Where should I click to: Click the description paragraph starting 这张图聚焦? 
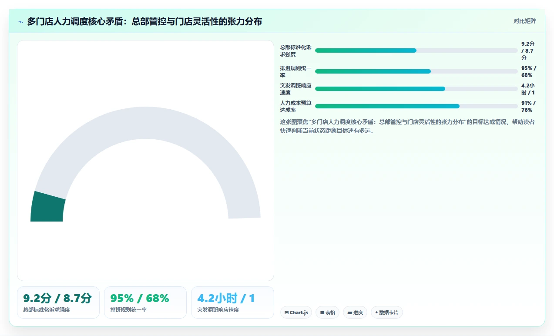407,126
